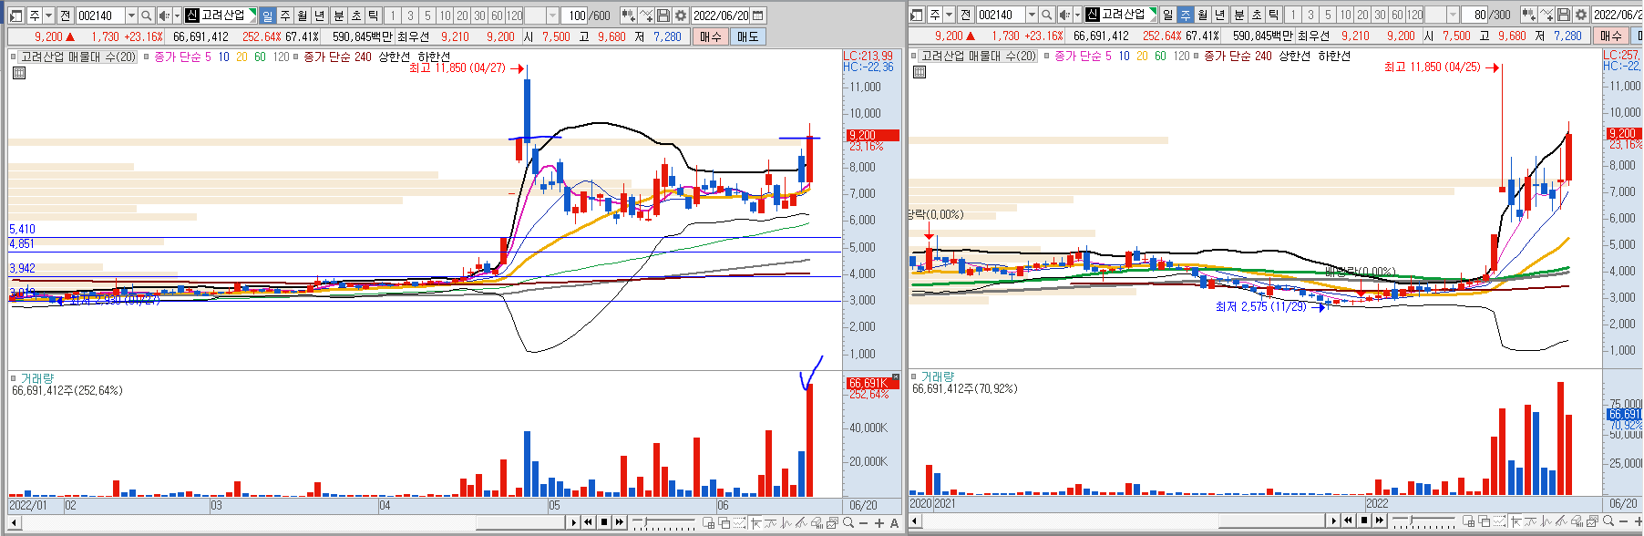Click the indicator-add icon left of the save disk in left chart
Viewport: 1644px width, 536px height.
[x=646, y=15]
